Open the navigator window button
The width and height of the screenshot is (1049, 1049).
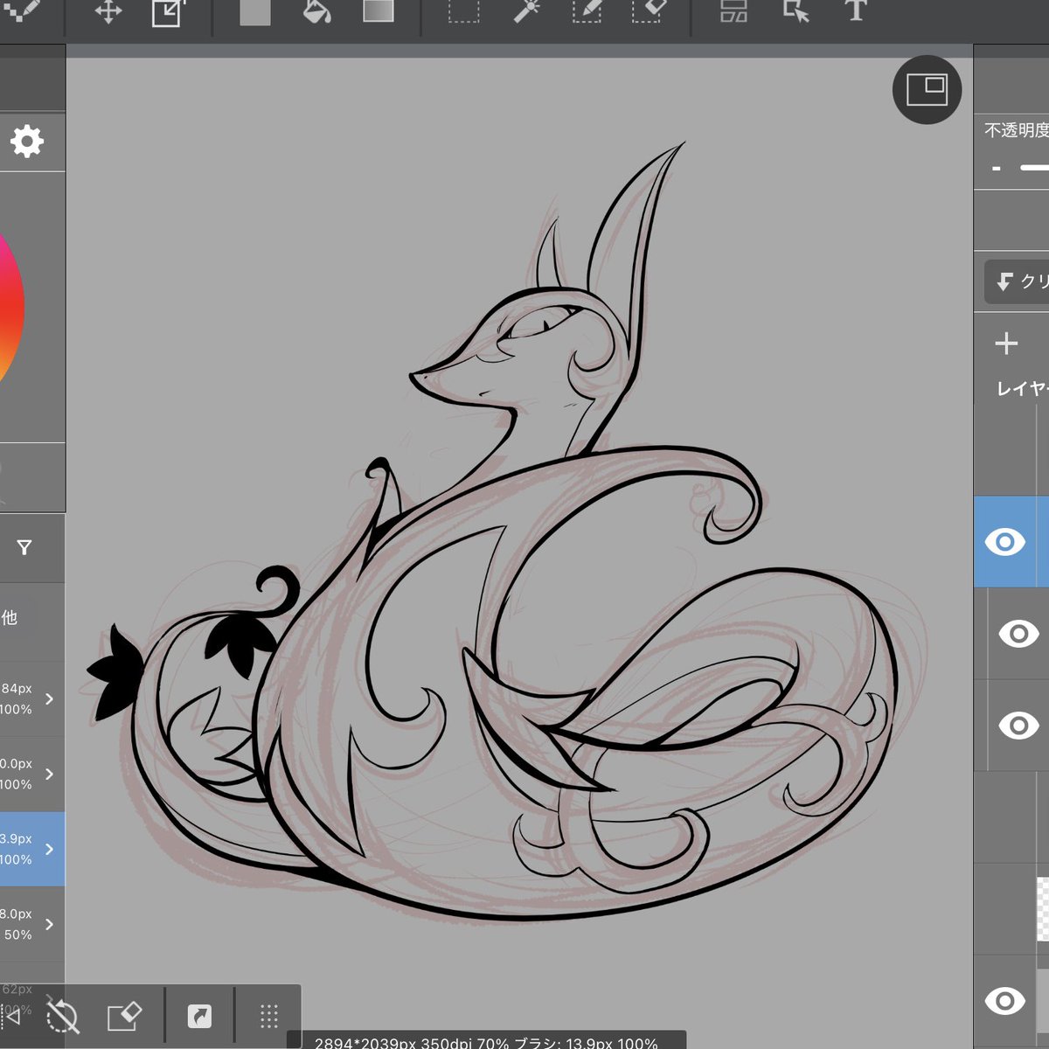[927, 89]
